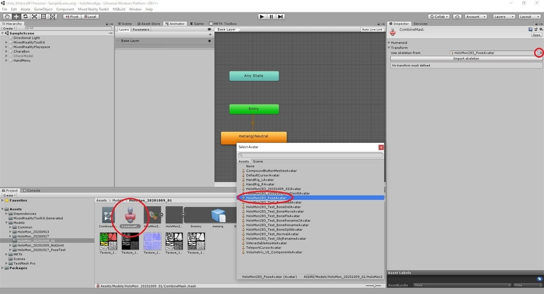Screen dimensions: 544x294
Task: Click the object picker circle beside HoloMon283_PoseAvatar
Action: [540, 53]
